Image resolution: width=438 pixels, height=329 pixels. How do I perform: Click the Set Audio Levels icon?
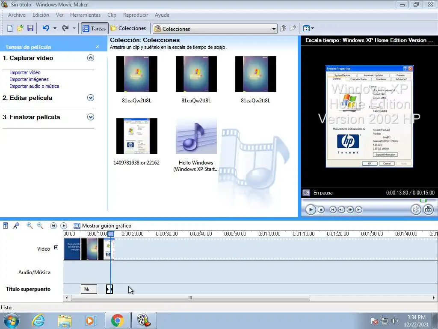coord(6,225)
